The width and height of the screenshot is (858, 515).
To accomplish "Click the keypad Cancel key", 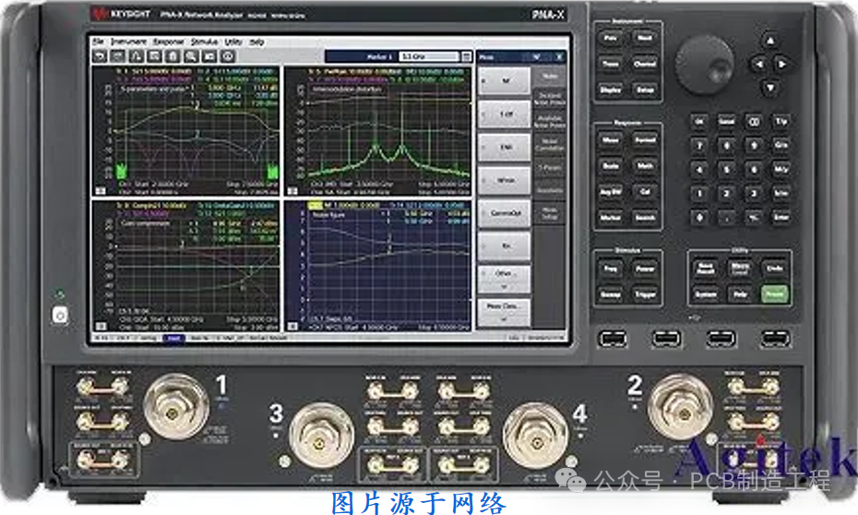I will click(x=726, y=122).
